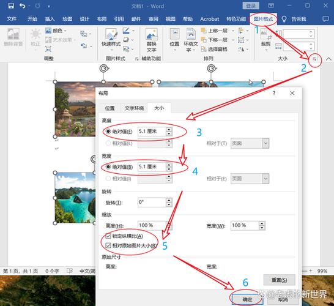
Task: Click the 确定 button
Action: click(247, 300)
